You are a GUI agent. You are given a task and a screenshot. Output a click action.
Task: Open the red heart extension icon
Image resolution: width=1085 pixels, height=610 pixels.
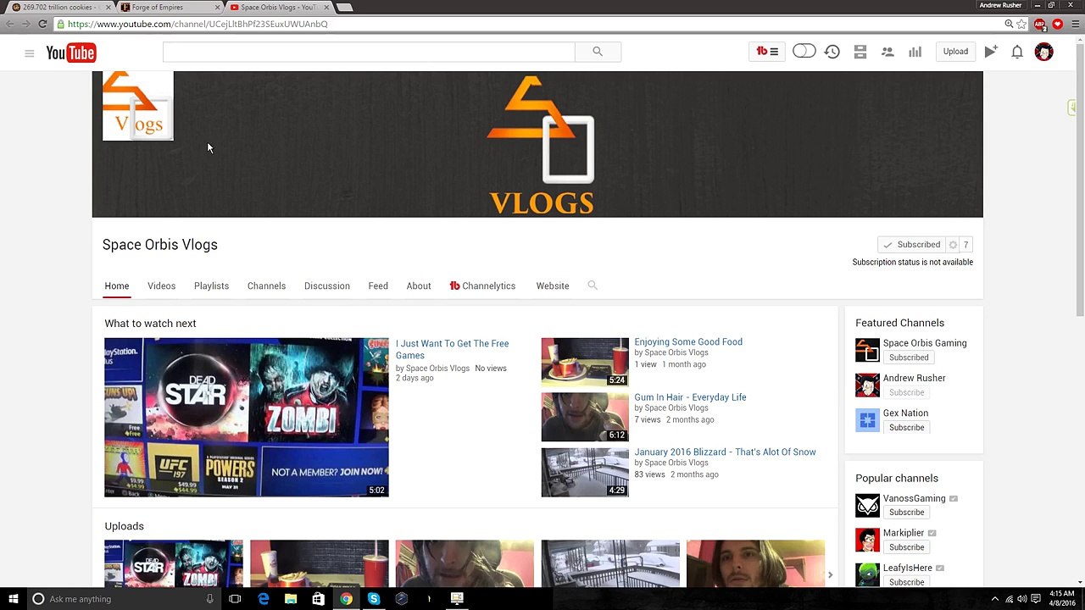(1057, 24)
